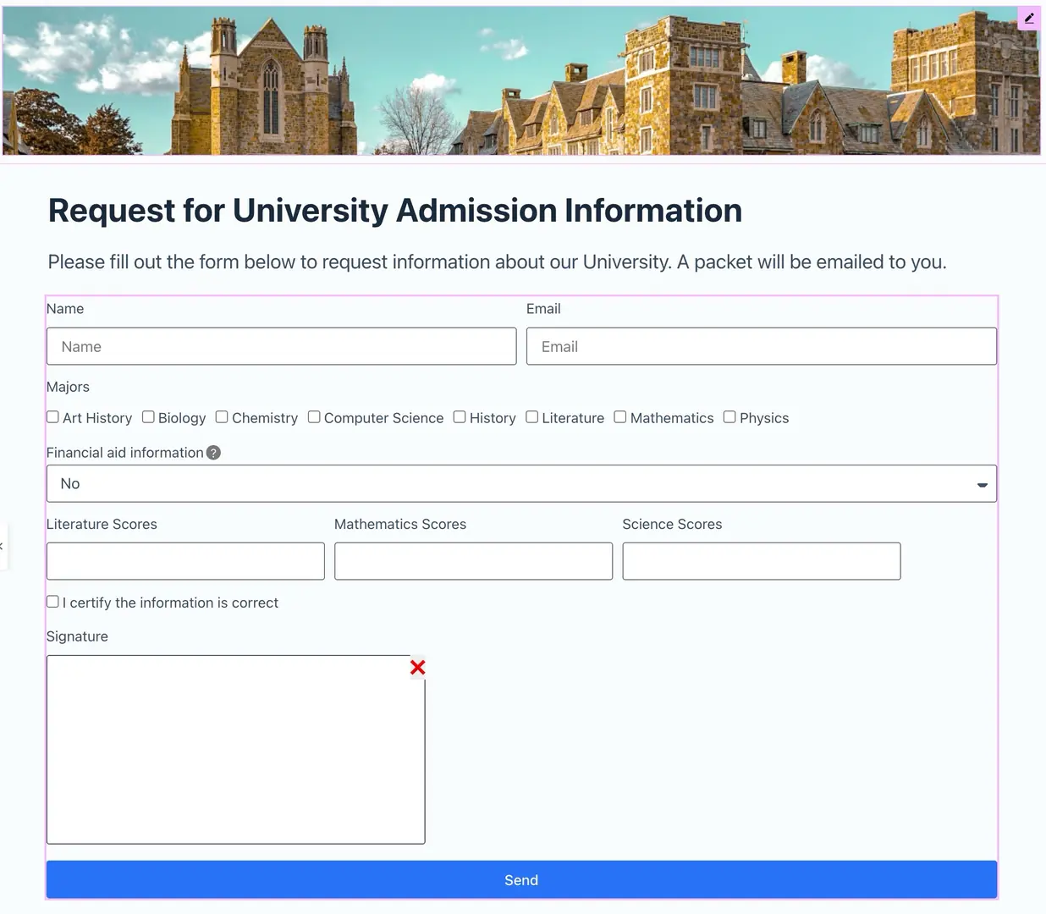Viewport: 1046px width, 914px height.
Task: Open the financial aid help tooltip icon
Action: click(x=213, y=452)
